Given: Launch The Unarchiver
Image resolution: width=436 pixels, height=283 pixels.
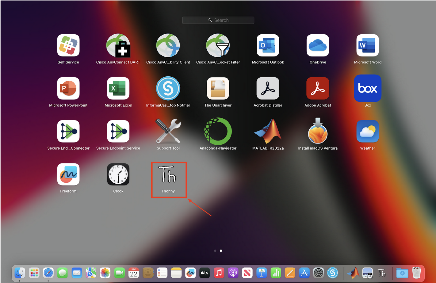Looking at the screenshot, I should pyautogui.click(x=218, y=88).
